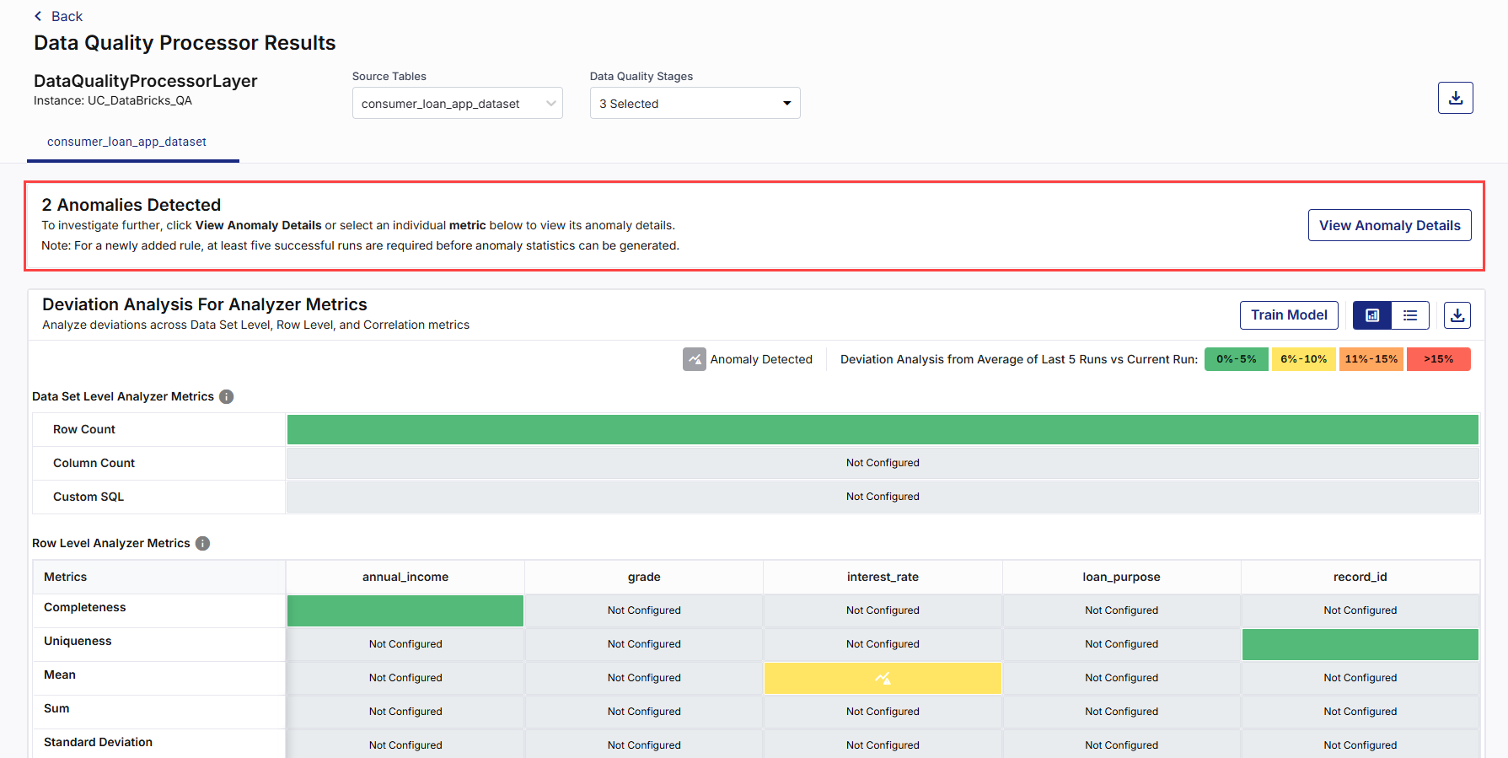Viewport: 1508px width, 758px height.
Task: Select the Row Count green deviation bar
Action: click(x=883, y=429)
